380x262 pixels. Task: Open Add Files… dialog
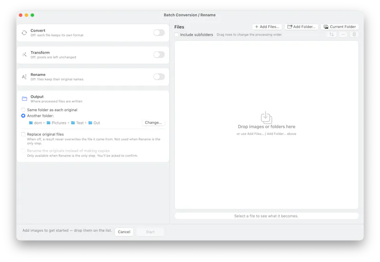[x=267, y=27]
